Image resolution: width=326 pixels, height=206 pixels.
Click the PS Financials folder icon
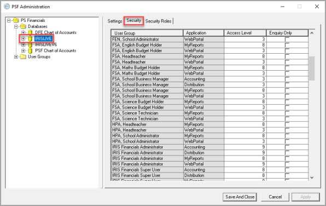(x=16, y=20)
